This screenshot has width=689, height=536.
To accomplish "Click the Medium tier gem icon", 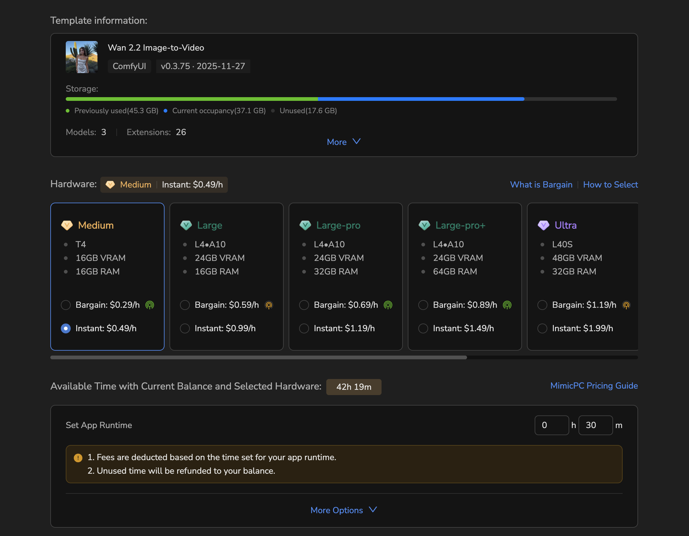I will pos(67,225).
